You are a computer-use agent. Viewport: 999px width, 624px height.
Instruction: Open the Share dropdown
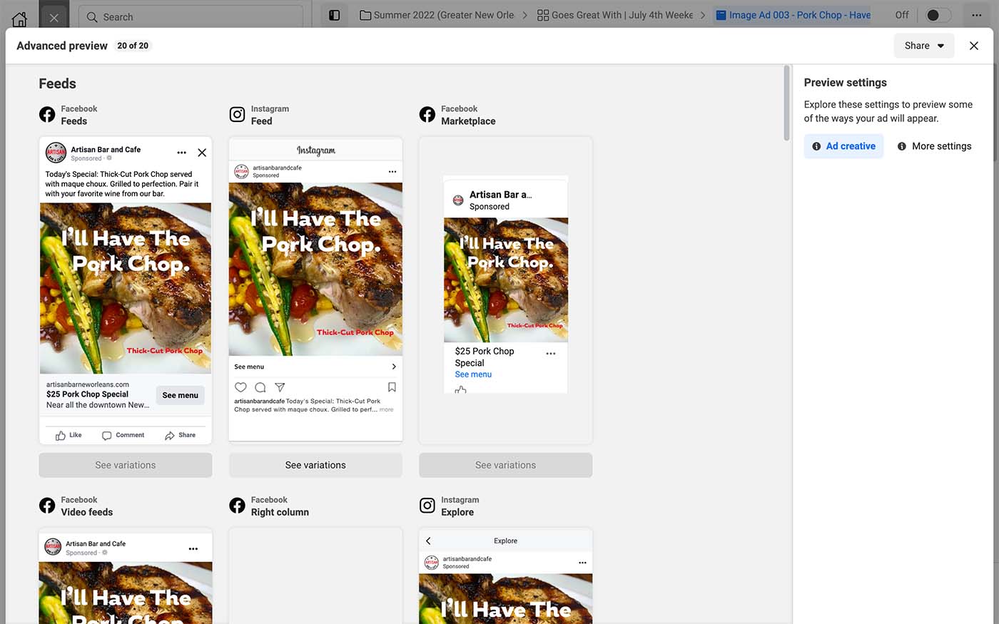click(x=923, y=46)
